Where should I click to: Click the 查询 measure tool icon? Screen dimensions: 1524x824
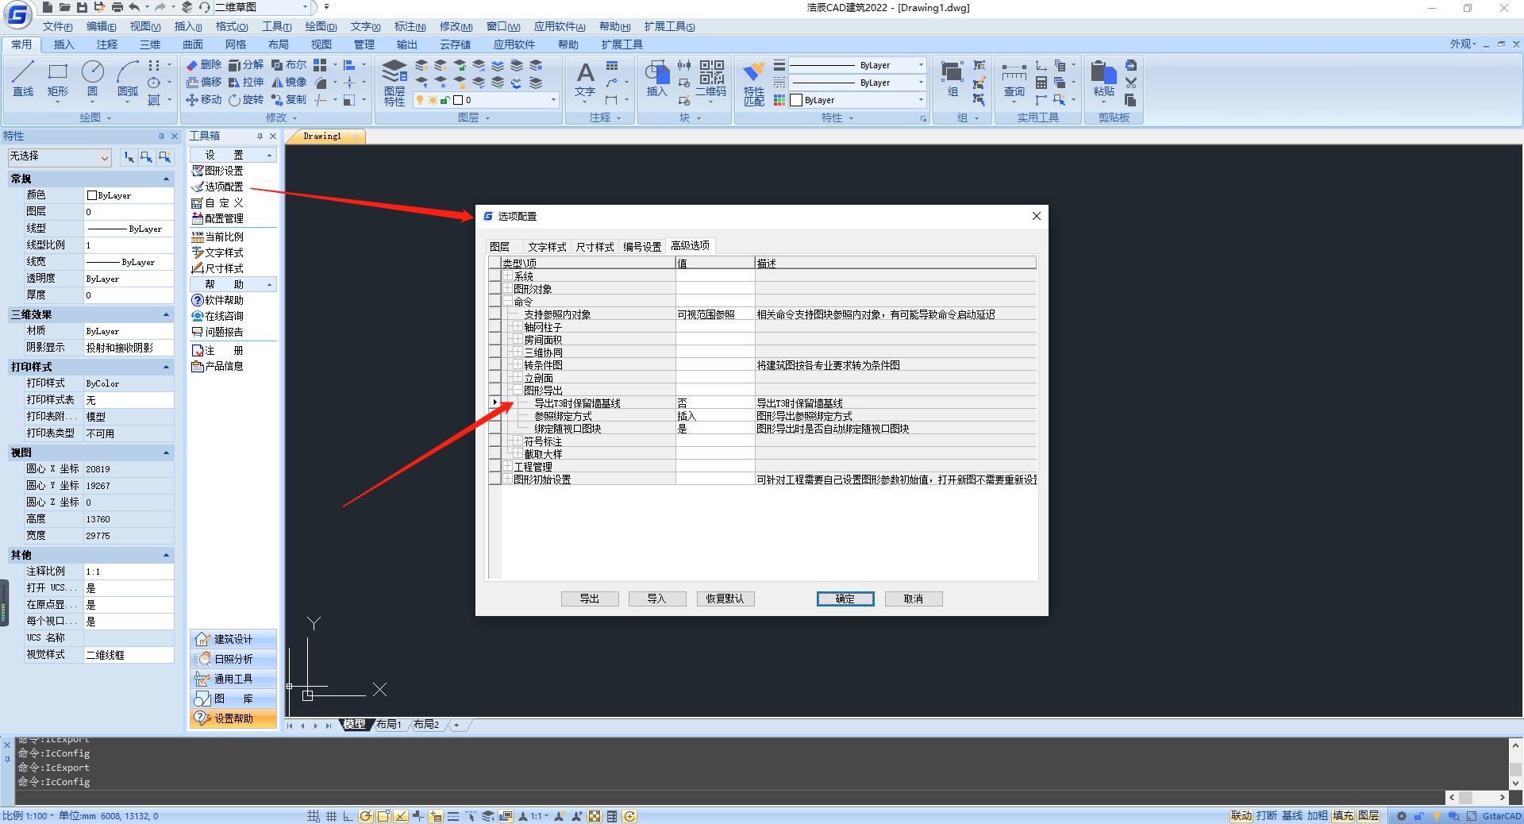point(1014,81)
